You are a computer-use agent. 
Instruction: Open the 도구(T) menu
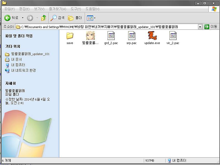click(76, 9)
